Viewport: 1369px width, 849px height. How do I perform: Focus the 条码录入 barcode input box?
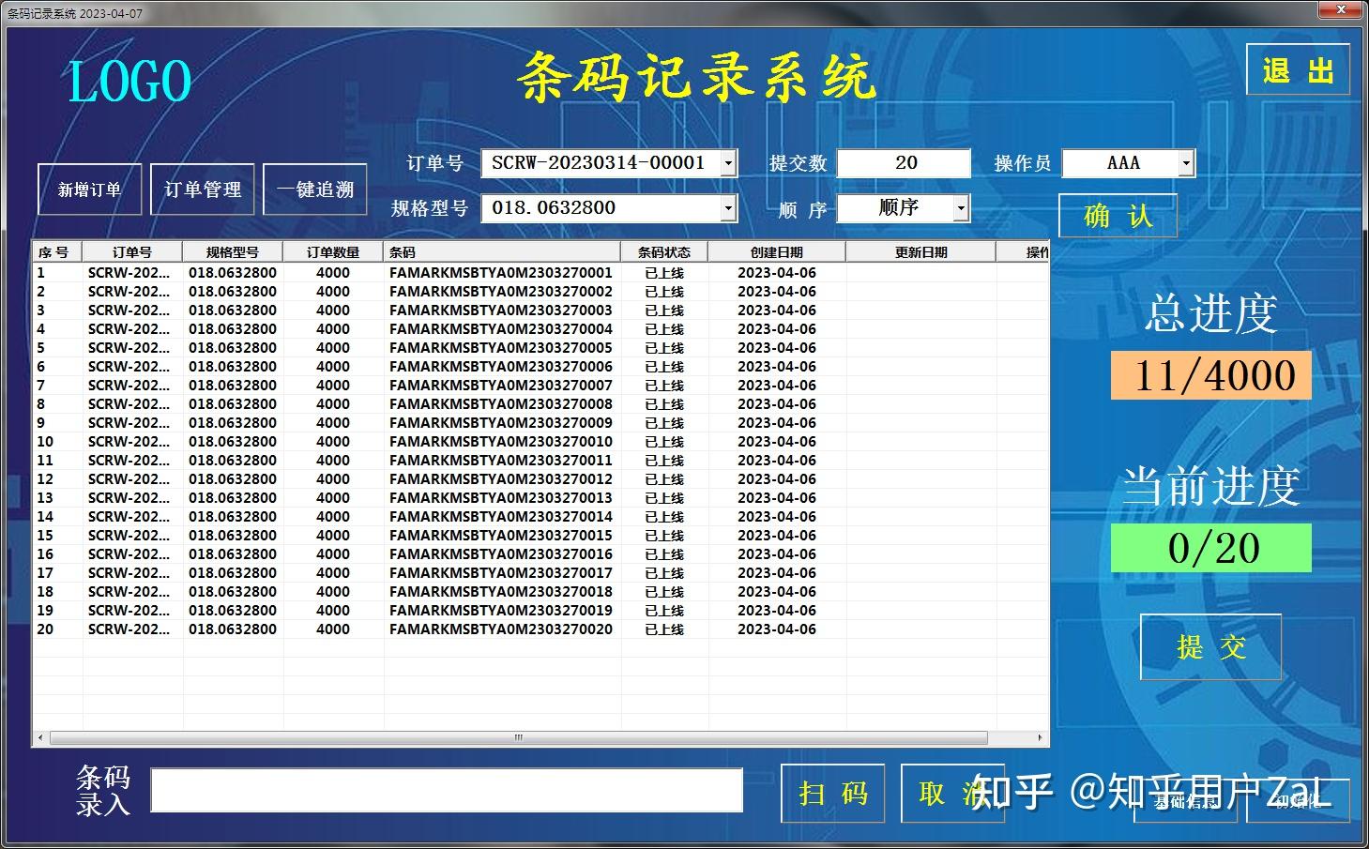pos(447,790)
